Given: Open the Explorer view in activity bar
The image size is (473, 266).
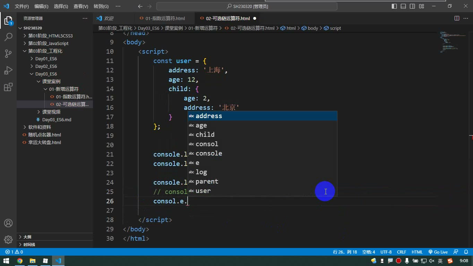Looking at the screenshot, I should click(x=8, y=20).
